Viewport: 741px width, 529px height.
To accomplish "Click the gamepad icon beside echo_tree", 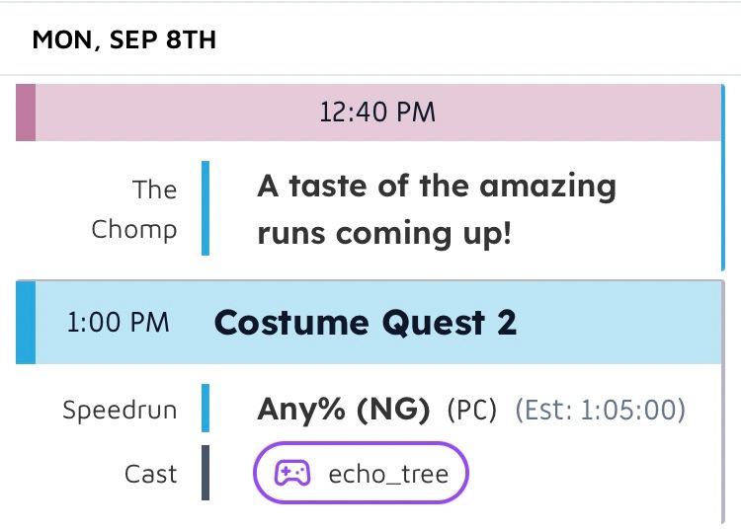I will (292, 473).
